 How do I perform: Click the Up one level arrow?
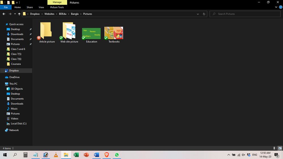coord(19,14)
